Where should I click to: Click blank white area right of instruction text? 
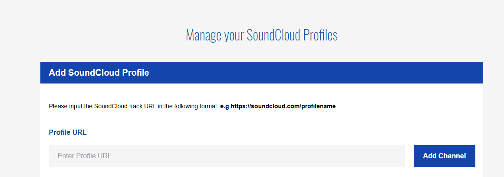click(x=408, y=106)
